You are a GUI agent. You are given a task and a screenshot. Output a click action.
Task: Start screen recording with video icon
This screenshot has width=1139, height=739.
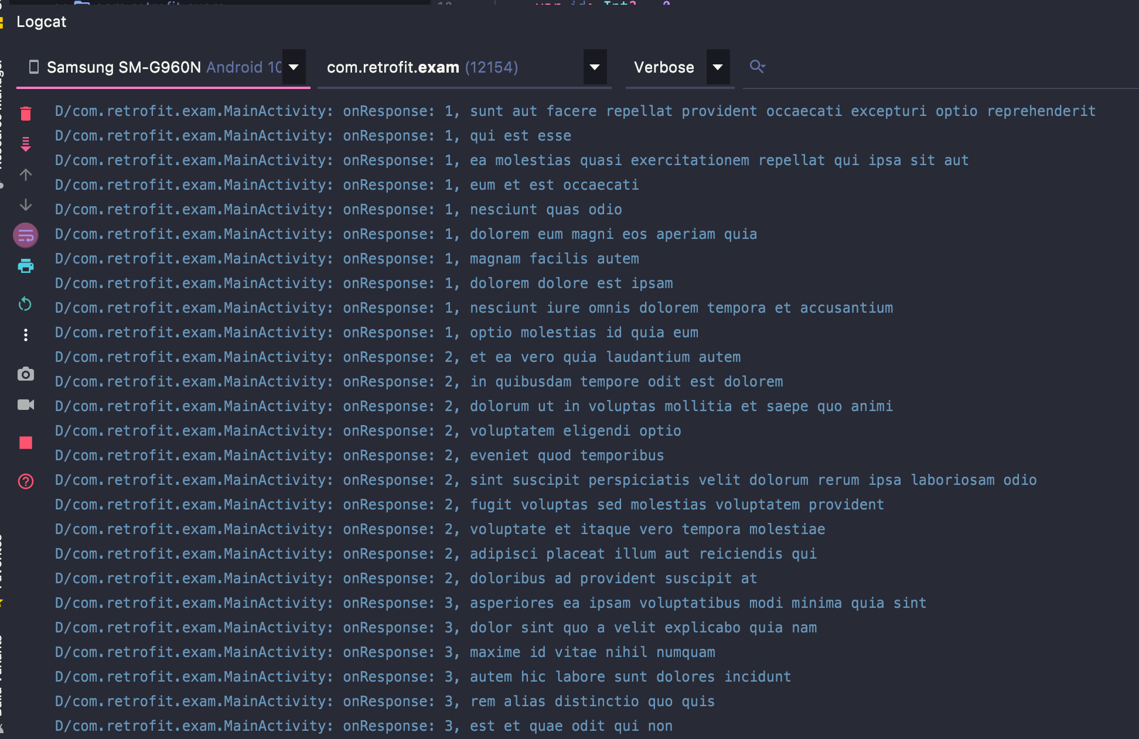(x=26, y=405)
